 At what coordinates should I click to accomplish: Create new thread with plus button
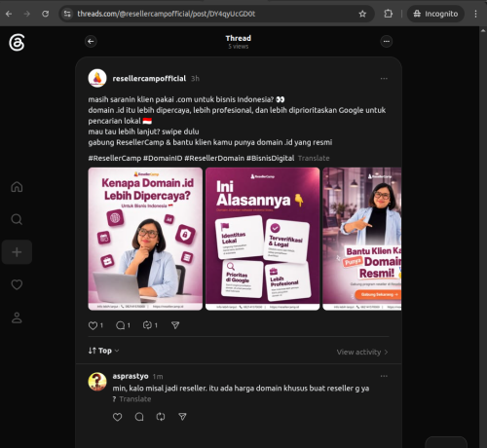coord(17,252)
